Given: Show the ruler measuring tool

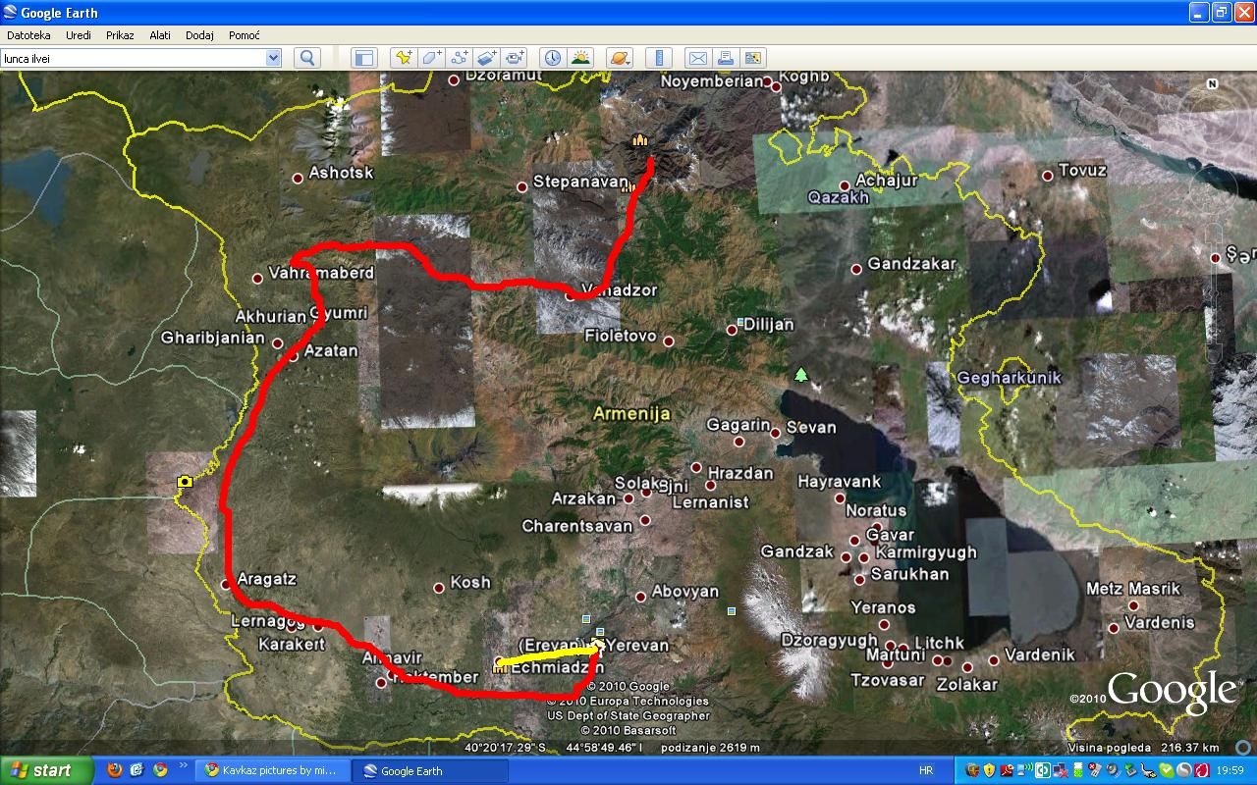Looking at the screenshot, I should coord(659,58).
